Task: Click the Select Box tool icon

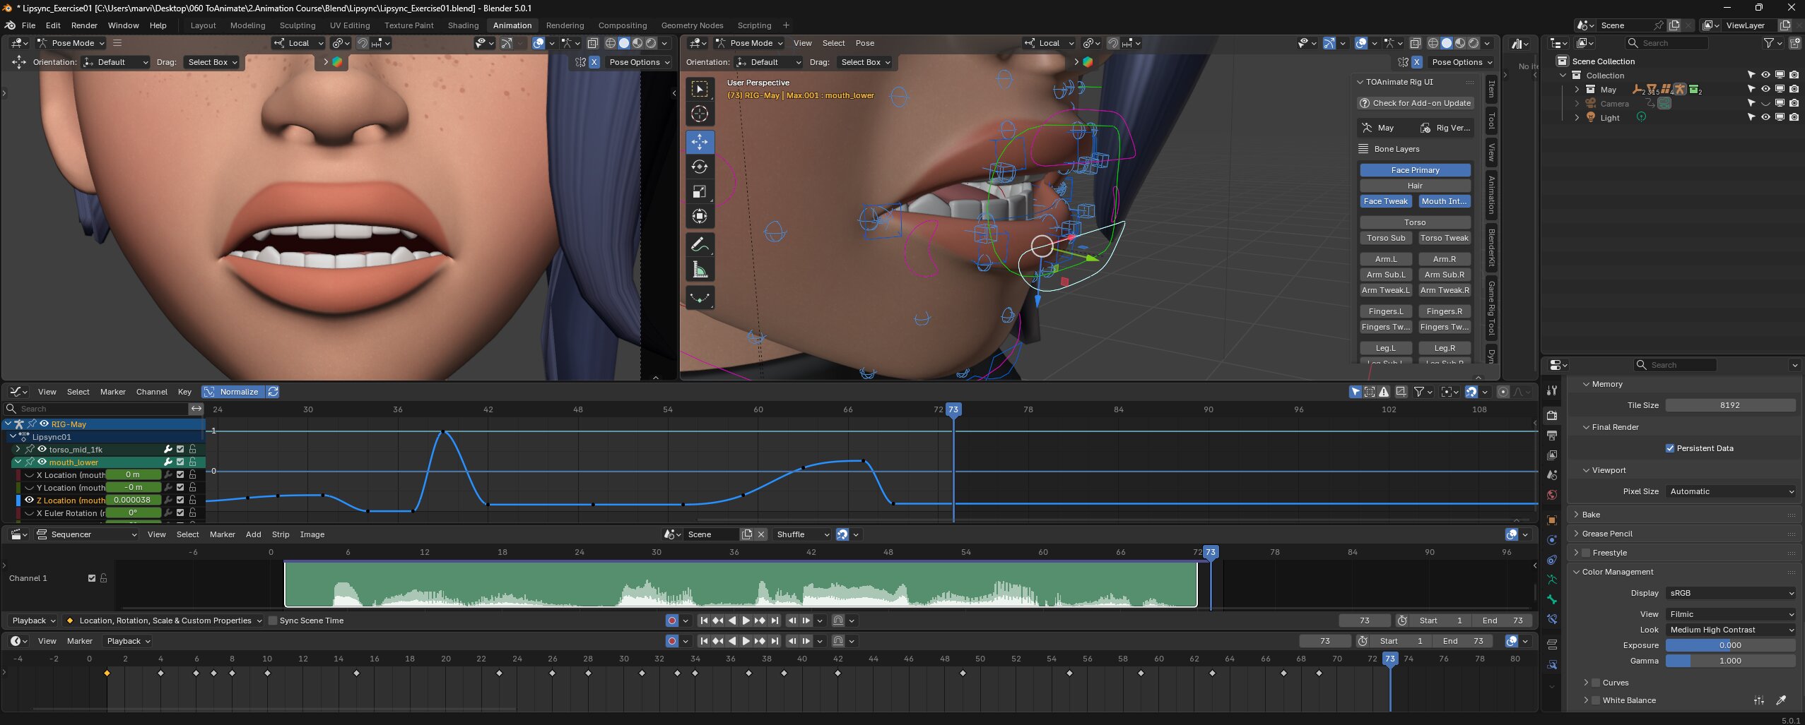Action: coord(699,89)
